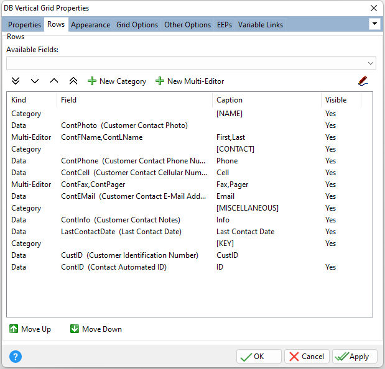Click the red pencil edit icon
The image size is (385, 369).
tap(363, 81)
